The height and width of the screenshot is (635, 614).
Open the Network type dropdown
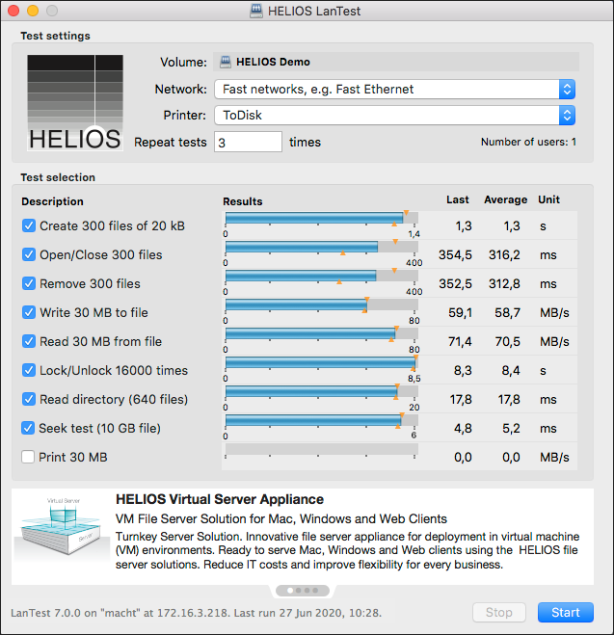pos(395,89)
